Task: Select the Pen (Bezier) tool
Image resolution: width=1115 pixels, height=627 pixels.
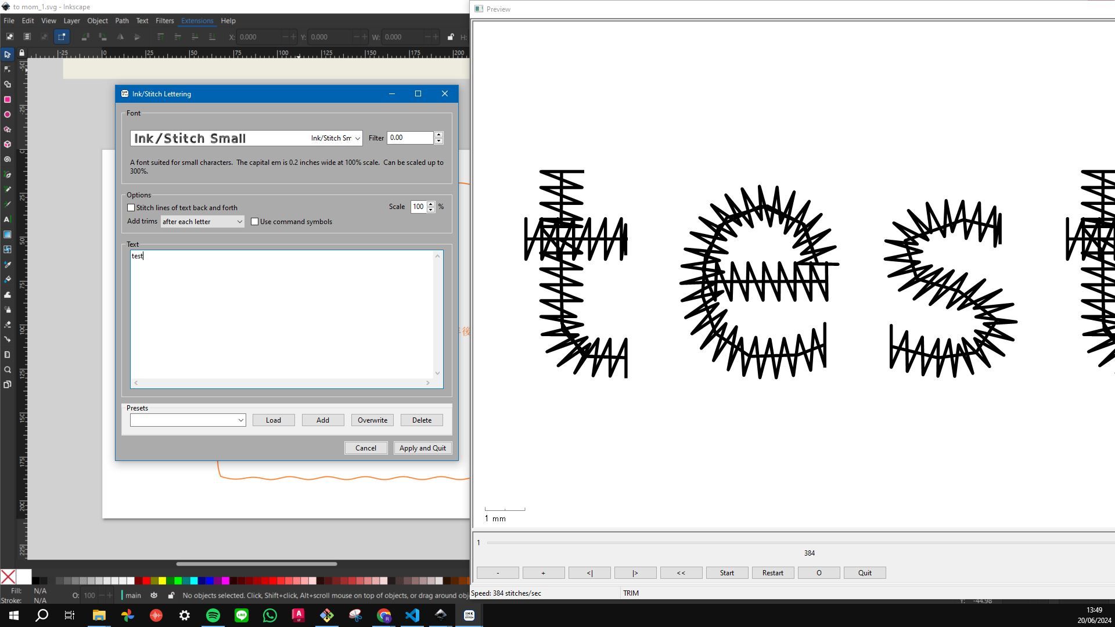Action: click(8, 174)
